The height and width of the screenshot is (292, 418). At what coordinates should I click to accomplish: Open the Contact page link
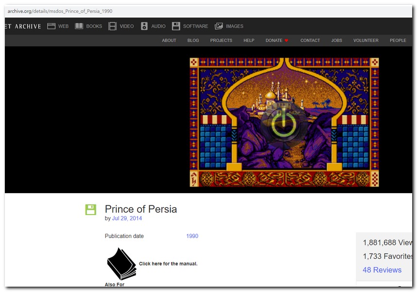click(310, 40)
